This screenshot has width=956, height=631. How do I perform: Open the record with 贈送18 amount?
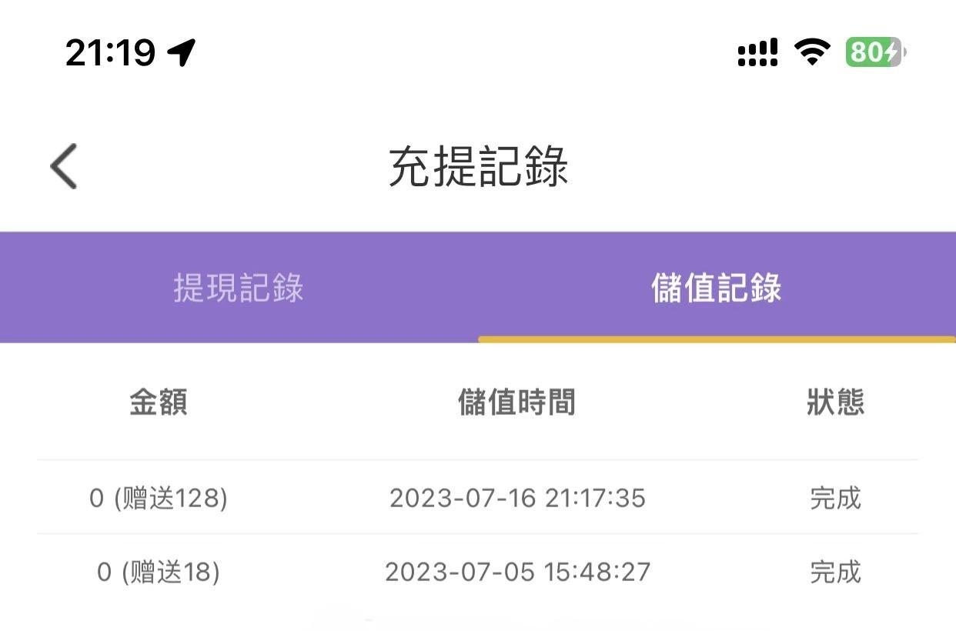[159, 573]
